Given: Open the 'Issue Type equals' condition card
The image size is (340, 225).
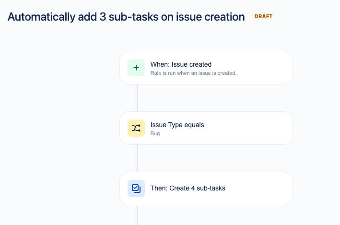Looking at the screenshot, I should (x=206, y=128).
